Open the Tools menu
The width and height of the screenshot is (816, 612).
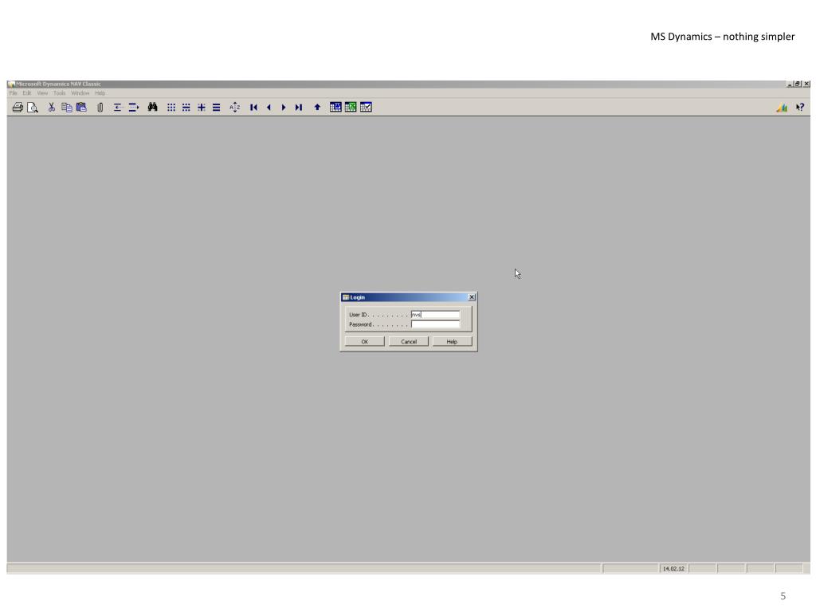click(60, 93)
